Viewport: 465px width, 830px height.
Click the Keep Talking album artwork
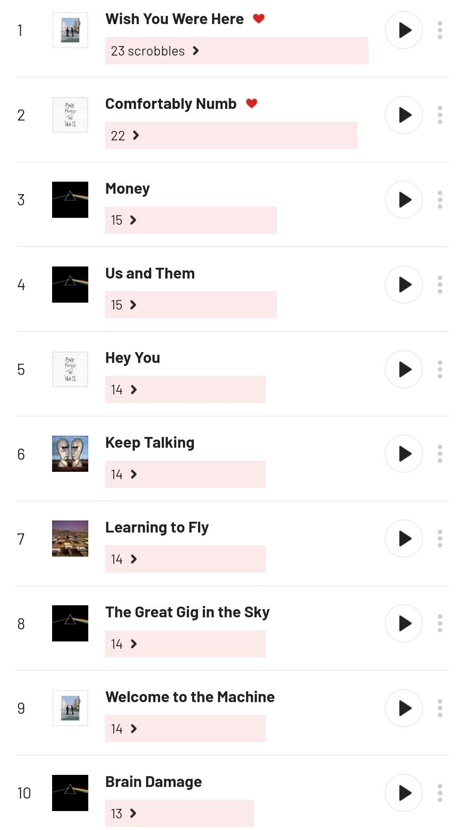(x=70, y=454)
